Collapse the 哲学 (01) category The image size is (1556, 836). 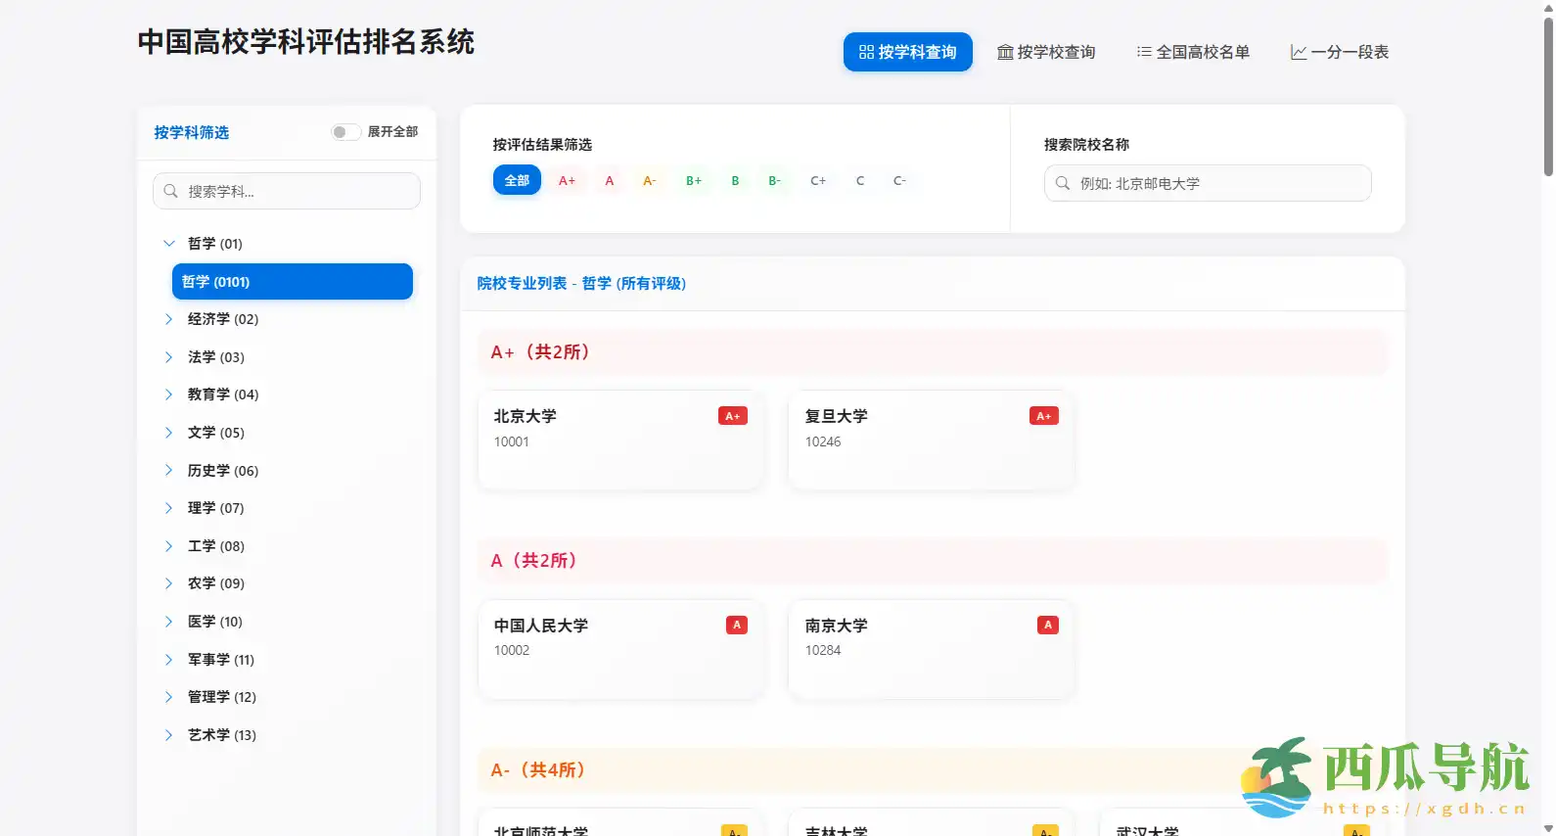[x=169, y=244]
